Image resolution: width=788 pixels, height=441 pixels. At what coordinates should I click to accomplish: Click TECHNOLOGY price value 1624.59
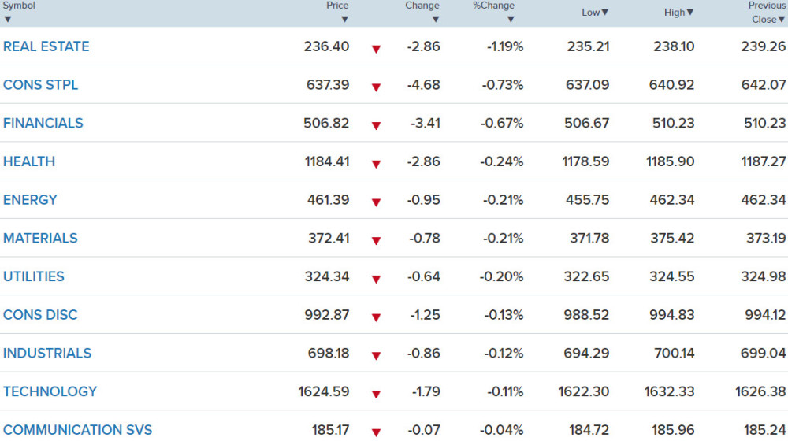point(324,391)
